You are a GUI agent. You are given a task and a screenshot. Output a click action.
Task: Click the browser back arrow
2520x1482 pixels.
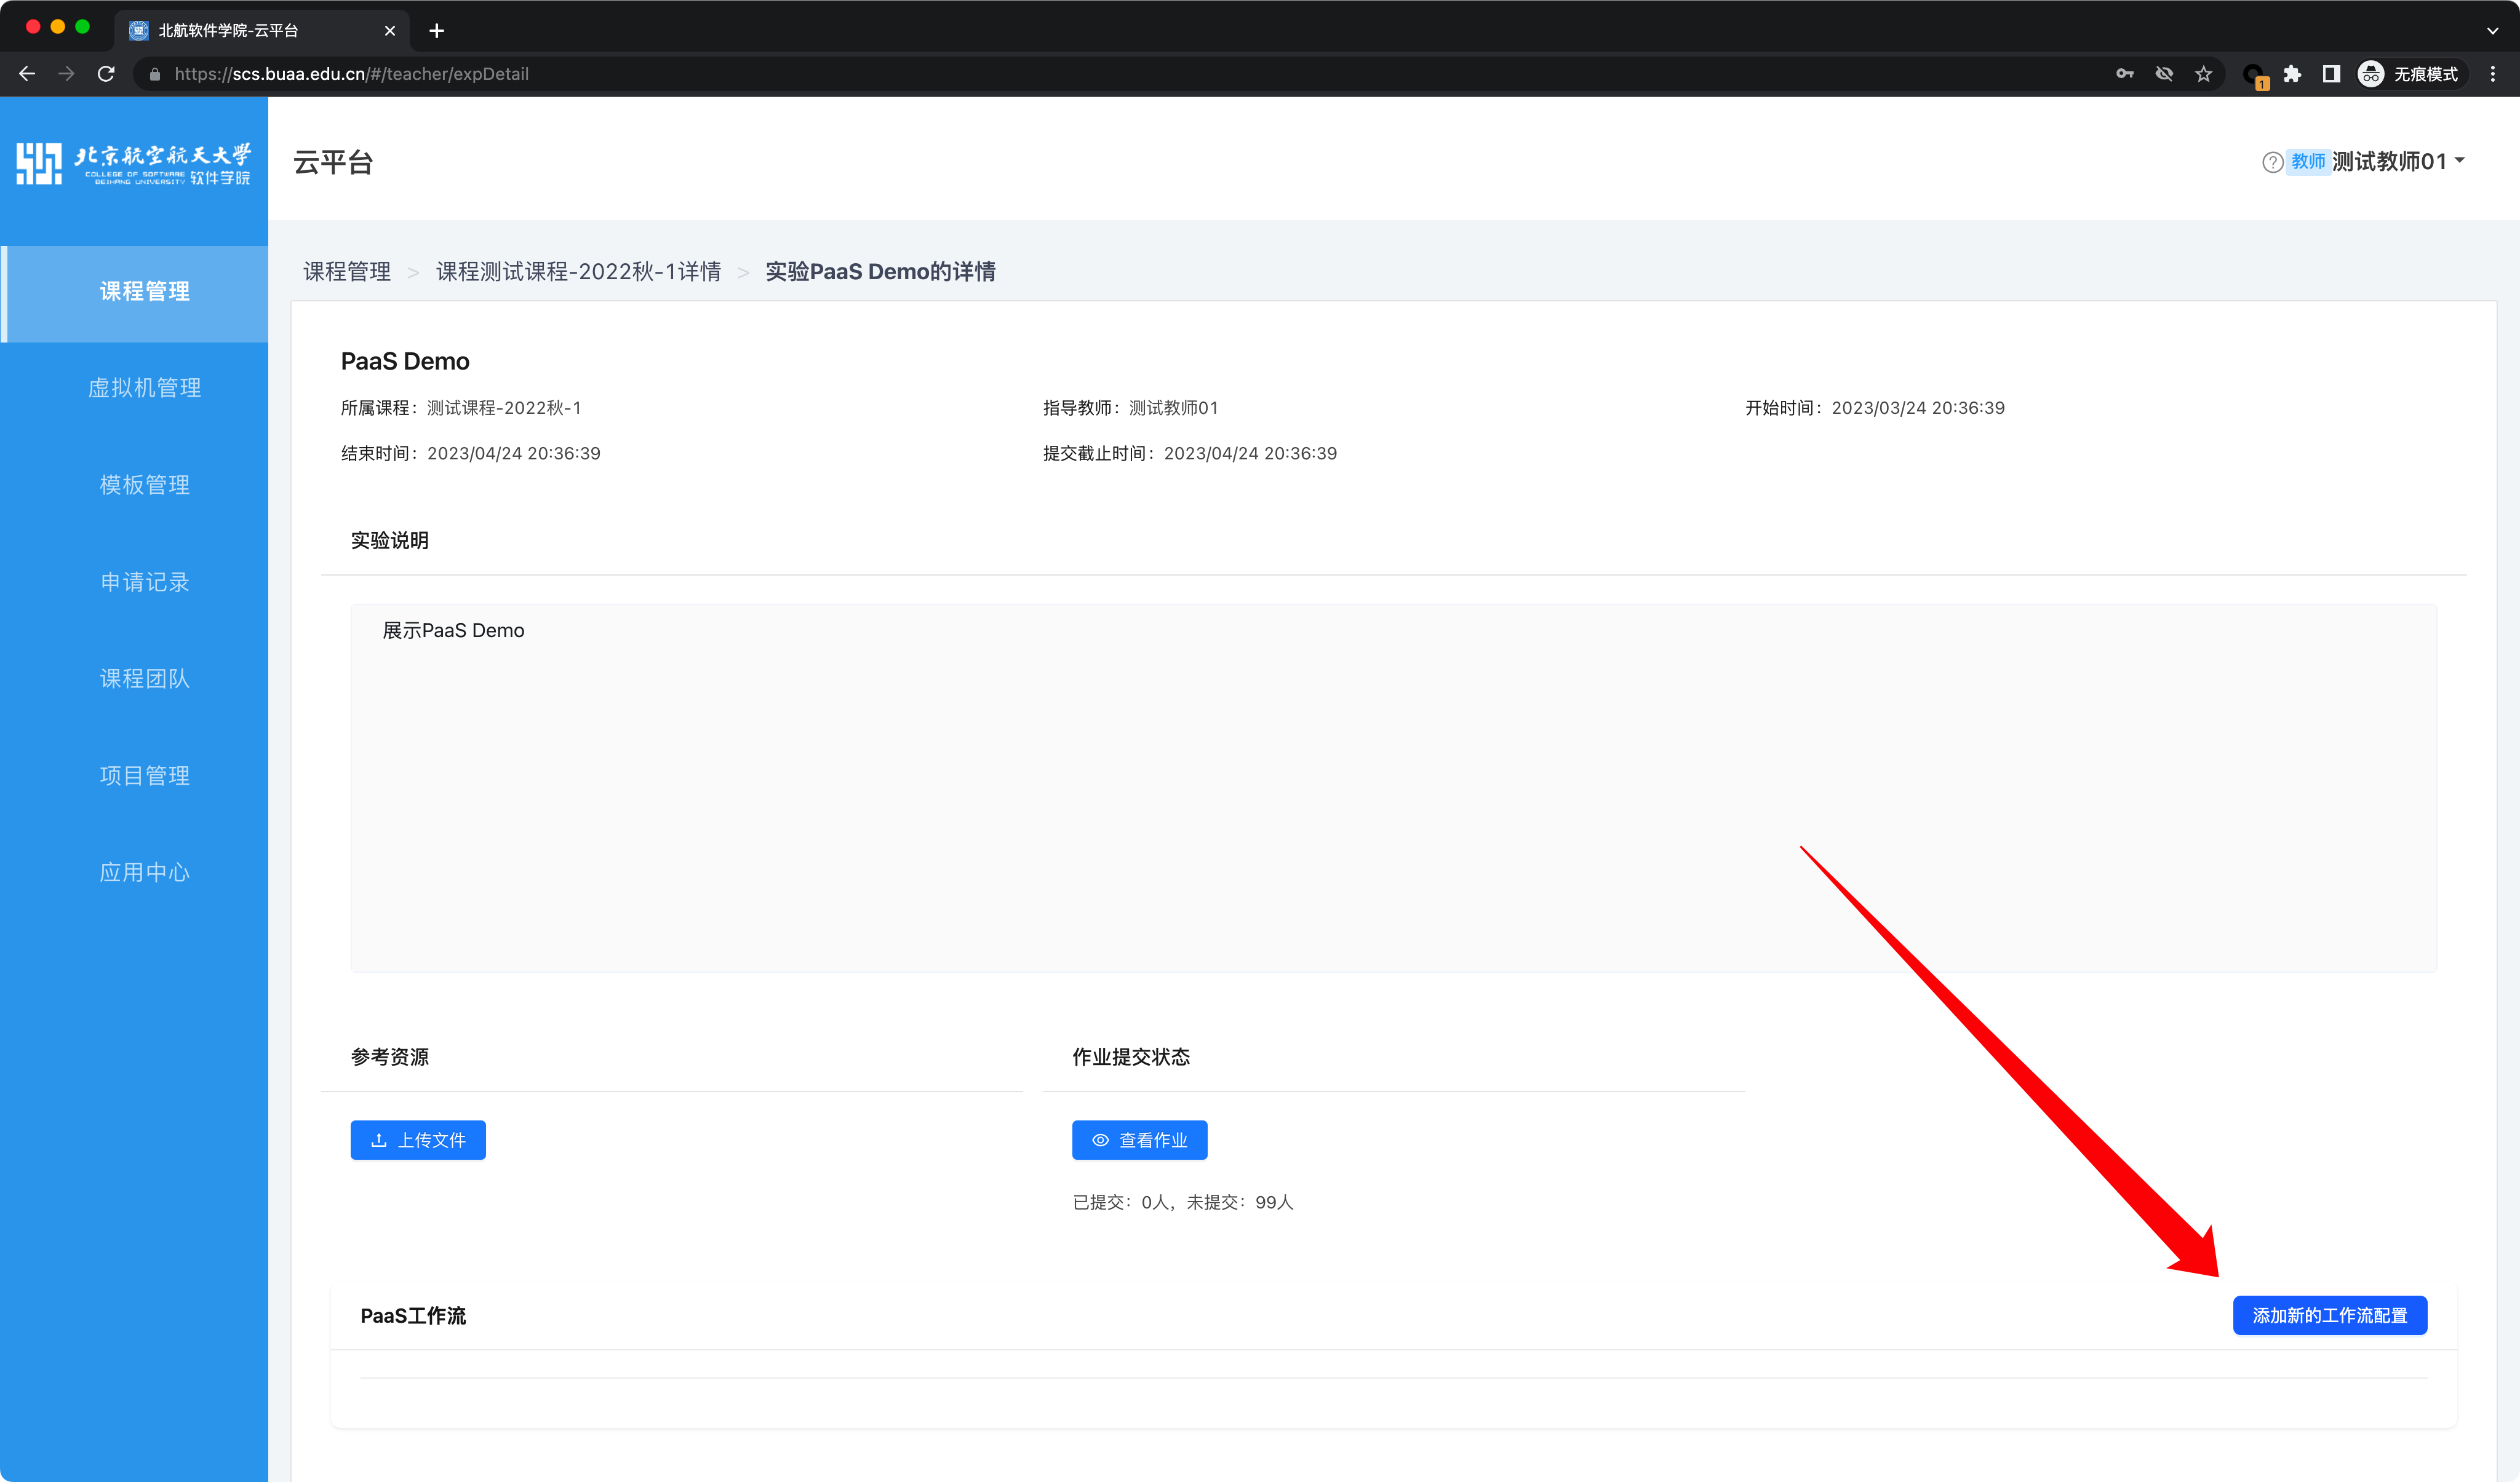27,74
